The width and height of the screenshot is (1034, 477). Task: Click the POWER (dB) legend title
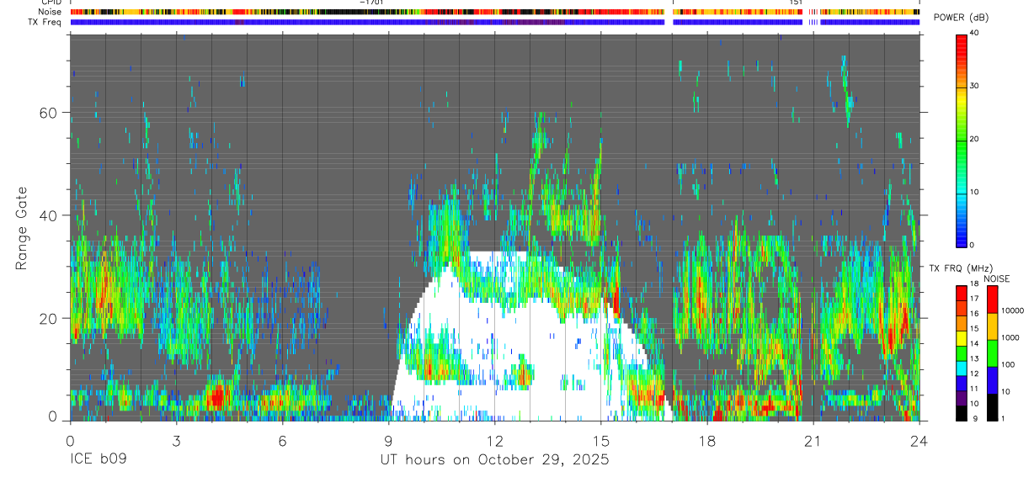(x=962, y=19)
